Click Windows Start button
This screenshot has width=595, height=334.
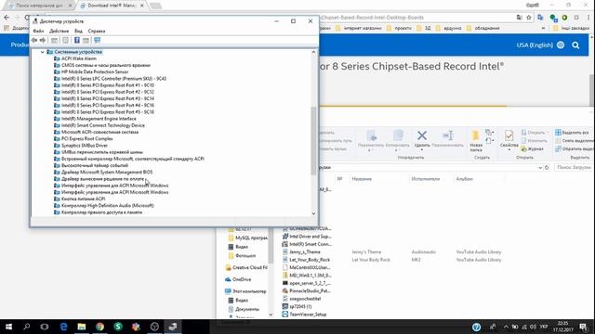(8, 327)
